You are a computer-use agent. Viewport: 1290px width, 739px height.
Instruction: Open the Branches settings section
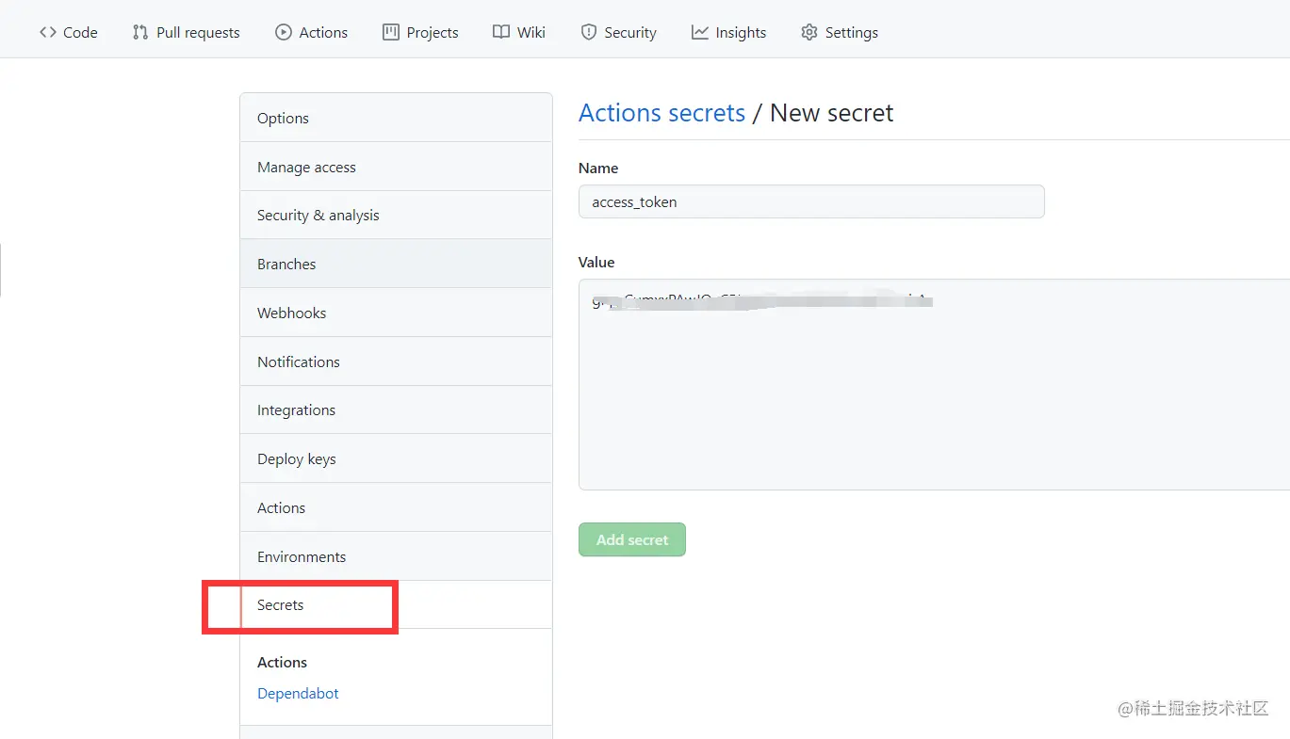286,265
